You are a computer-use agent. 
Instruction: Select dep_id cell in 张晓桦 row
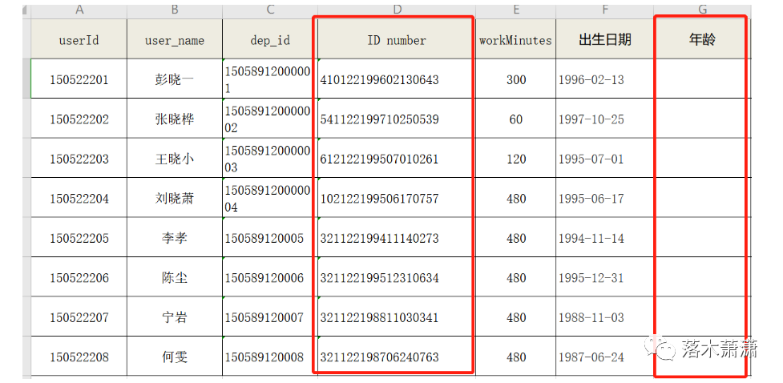[270, 119]
